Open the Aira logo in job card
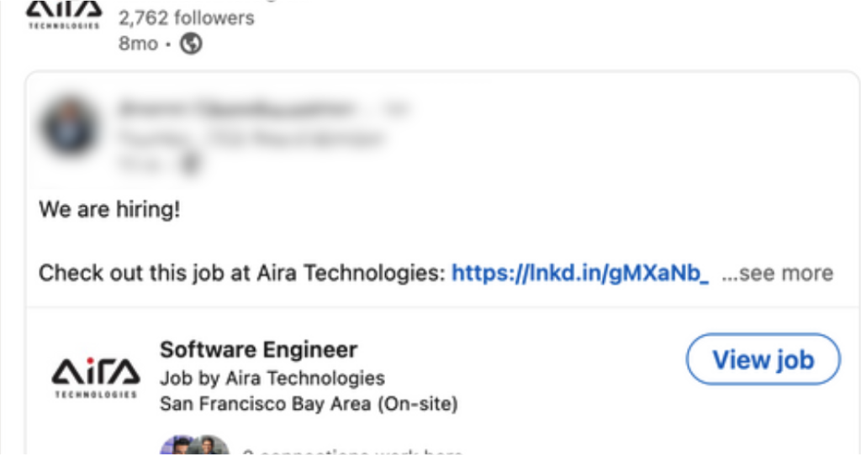 (95, 374)
